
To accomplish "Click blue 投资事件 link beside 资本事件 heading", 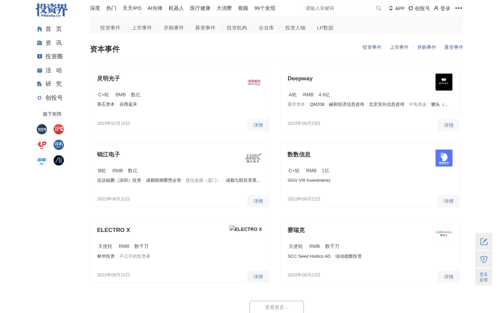I will pyautogui.click(x=372, y=47).
